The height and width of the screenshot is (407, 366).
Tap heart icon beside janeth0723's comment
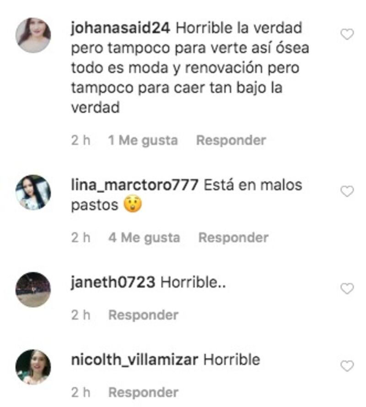(x=347, y=288)
